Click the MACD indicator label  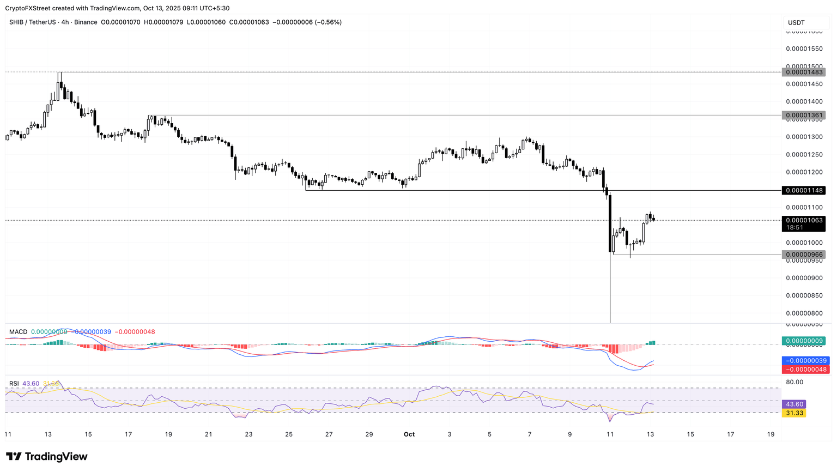tap(18, 332)
